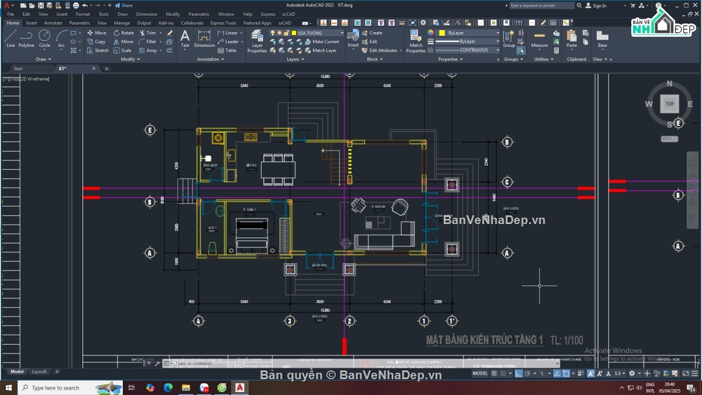Click Make Current layer button
This screenshot has width=702, height=395.
click(325, 42)
